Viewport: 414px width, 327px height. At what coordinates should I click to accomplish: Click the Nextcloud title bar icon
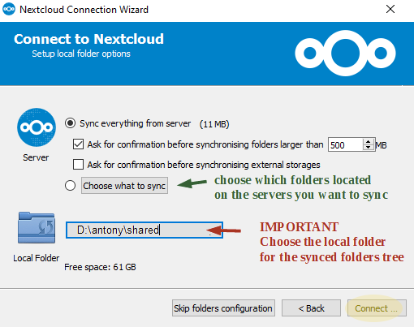(x=9, y=9)
